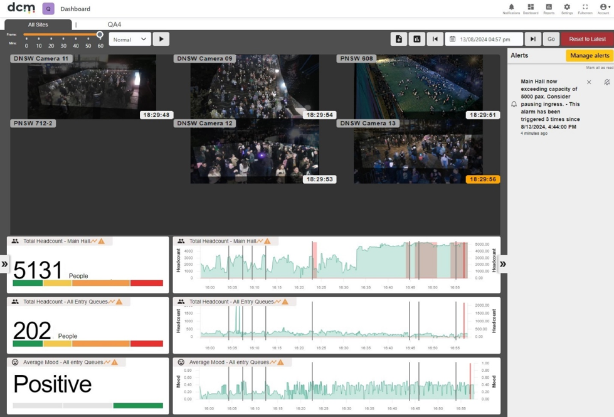The width and height of the screenshot is (614, 417).
Task: Jump to last frame with skip-forward button
Action: pos(533,39)
